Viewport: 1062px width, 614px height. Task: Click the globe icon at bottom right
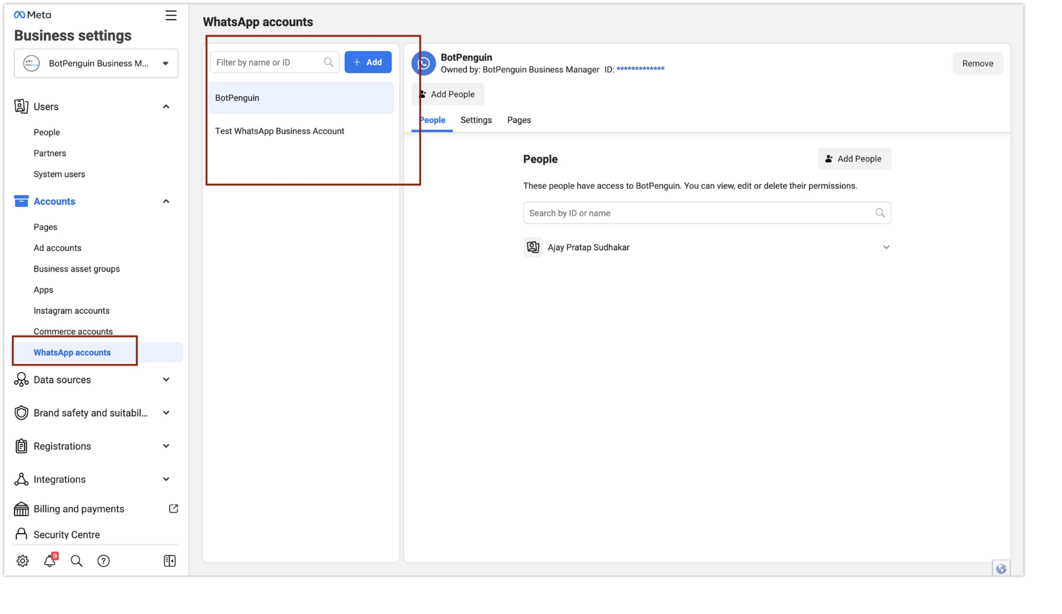(x=1001, y=569)
